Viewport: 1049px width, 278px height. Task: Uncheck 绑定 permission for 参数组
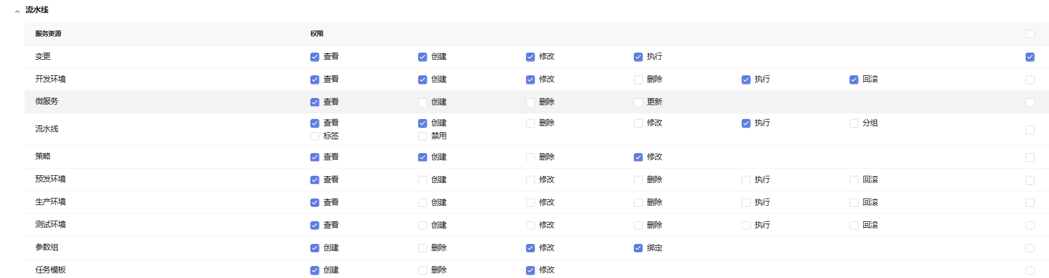(x=638, y=248)
